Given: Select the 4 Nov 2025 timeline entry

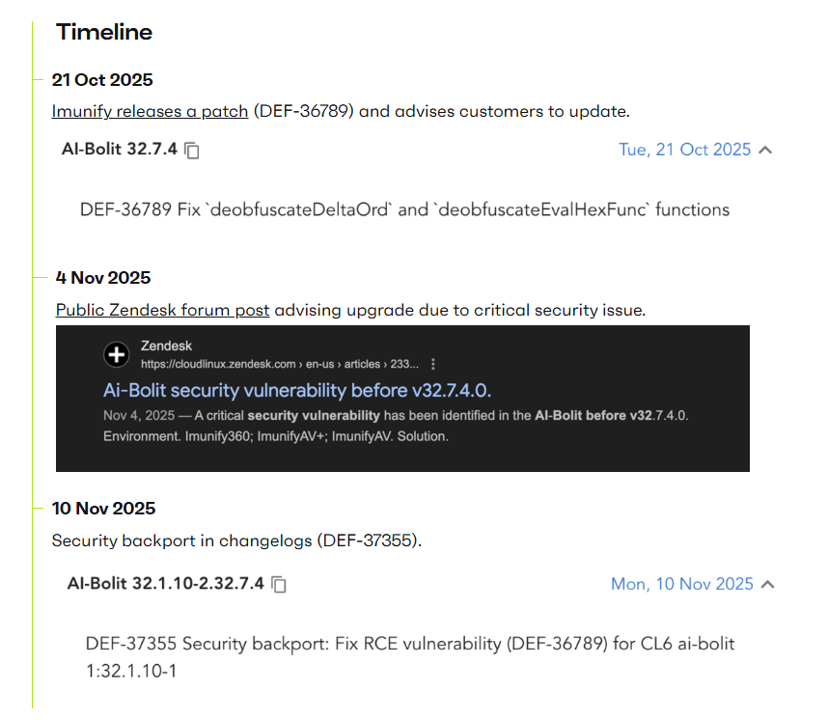Looking at the screenshot, I should (x=103, y=278).
